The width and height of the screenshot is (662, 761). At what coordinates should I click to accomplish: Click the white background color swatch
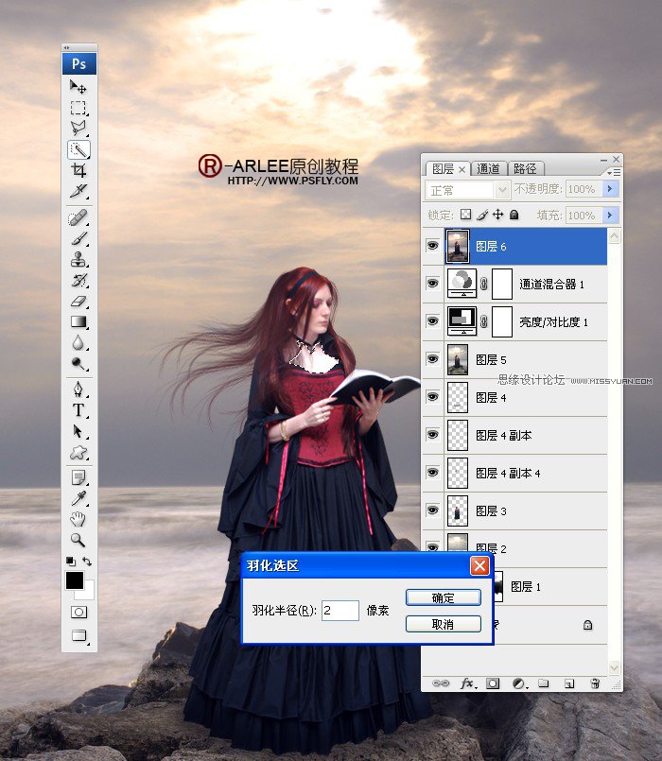87,593
